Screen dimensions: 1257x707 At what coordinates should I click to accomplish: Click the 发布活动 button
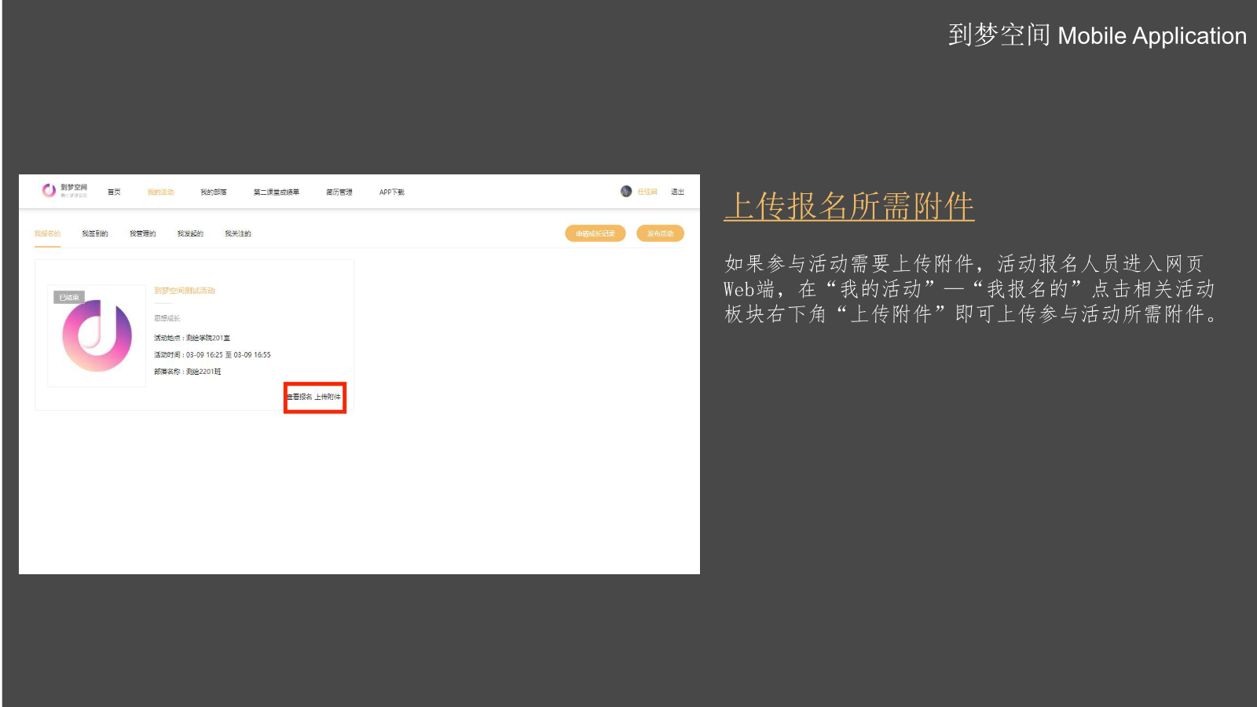[x=660, y=233]
